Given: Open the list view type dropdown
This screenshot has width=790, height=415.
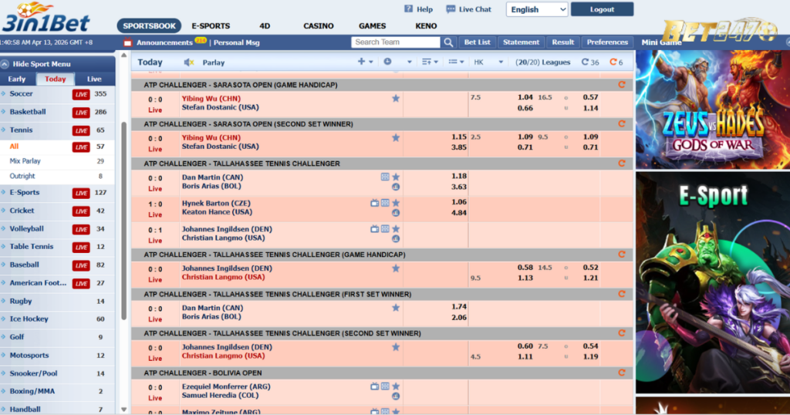Looking at the screenshot, I should [456, 62].
